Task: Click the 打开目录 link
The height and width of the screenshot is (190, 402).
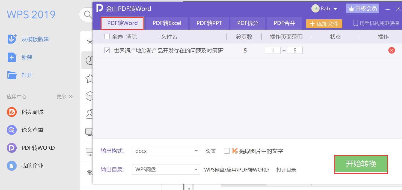Action: pyautogui.click(x=286, y=170)
